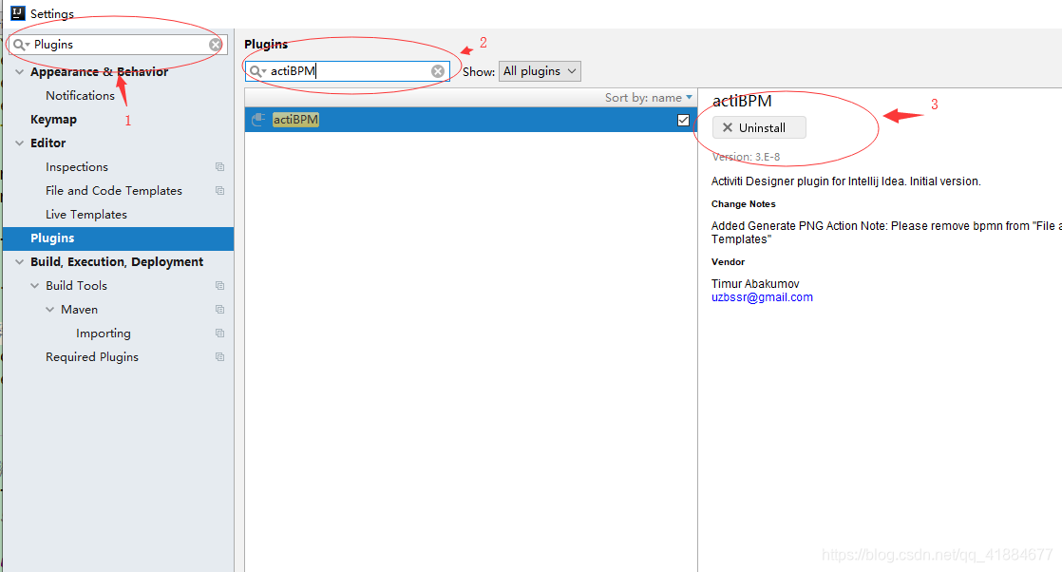Collapse the Build Tools node
The image size is (1062, 572).
tap(35, 285)
